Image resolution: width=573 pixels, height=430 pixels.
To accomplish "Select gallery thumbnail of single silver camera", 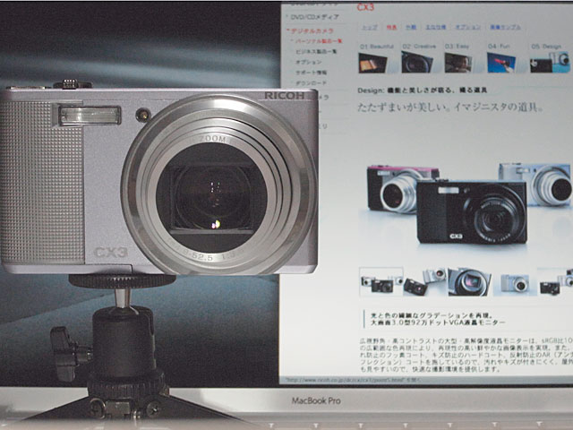I will point(515,283).
